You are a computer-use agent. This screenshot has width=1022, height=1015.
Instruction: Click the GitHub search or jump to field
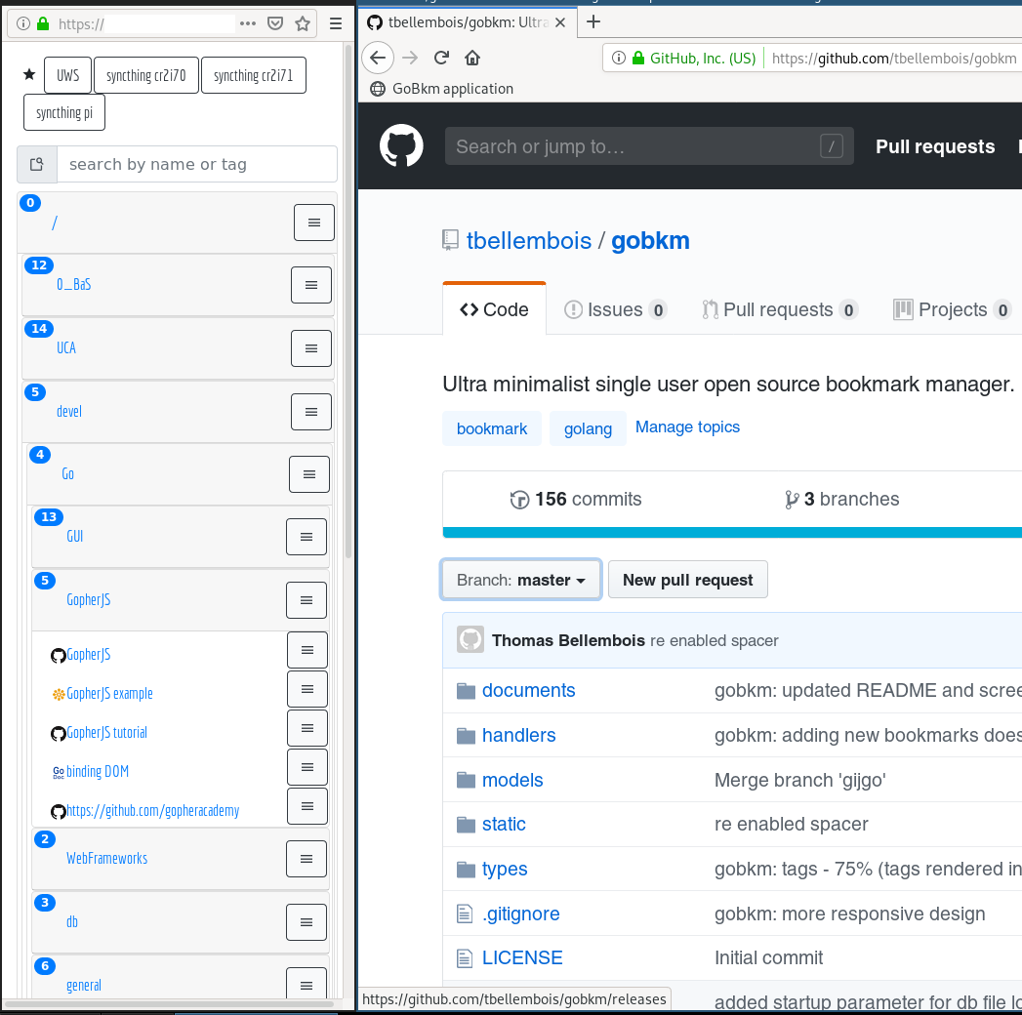click(649, 146)
